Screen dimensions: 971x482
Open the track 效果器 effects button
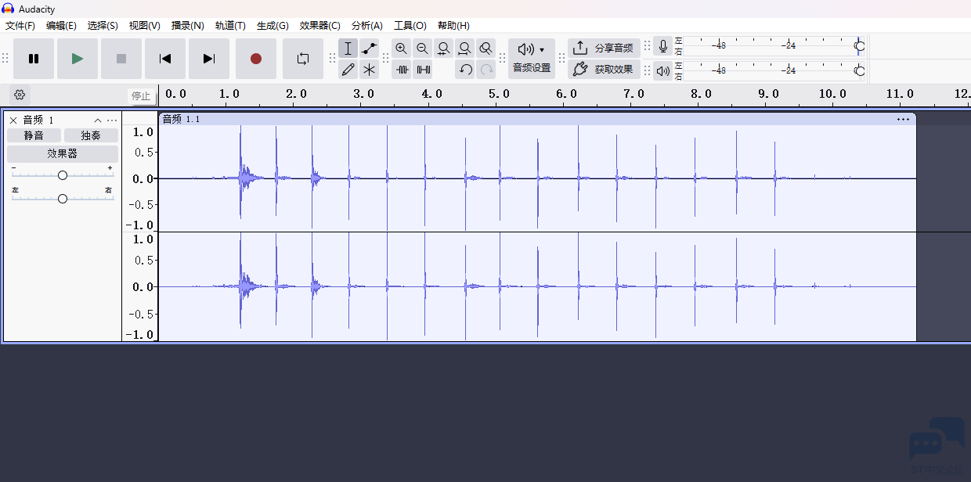click(63, 153)
